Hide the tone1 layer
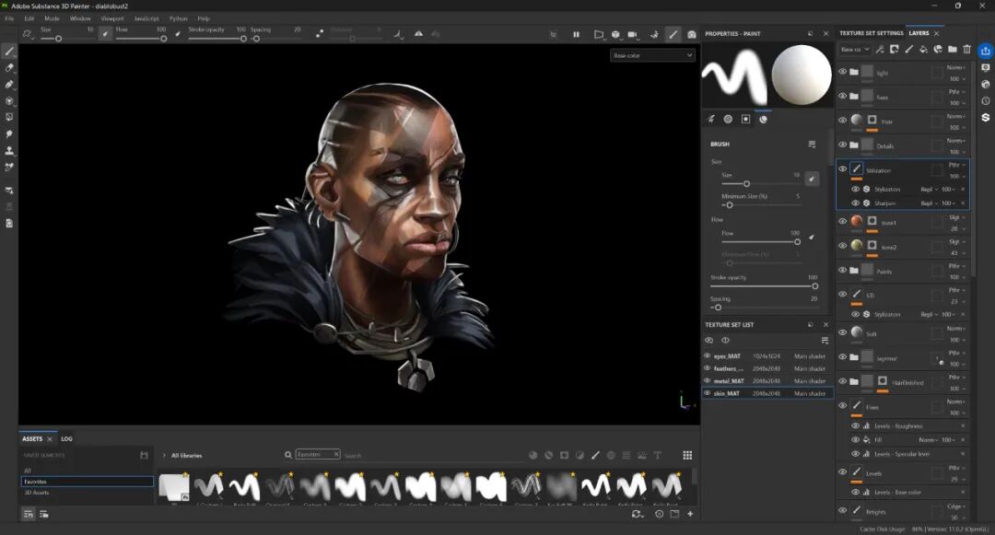 tap(843, 221)
